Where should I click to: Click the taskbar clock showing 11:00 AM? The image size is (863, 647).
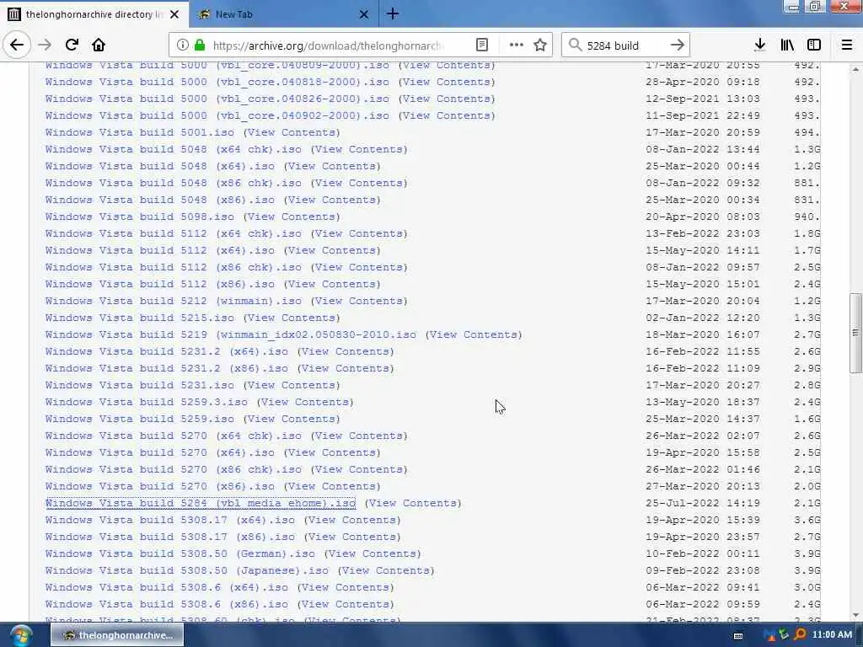click(832, 635)
